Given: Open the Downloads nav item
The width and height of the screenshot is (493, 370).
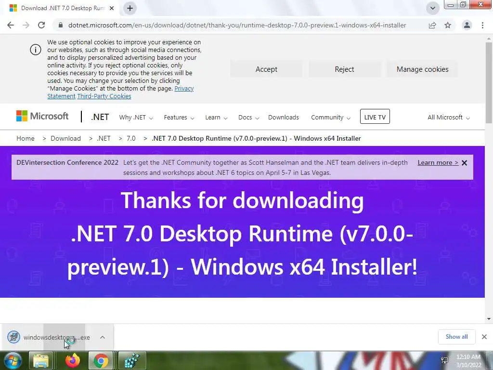Looking at the screenshot, I should [x=284, y=118].
